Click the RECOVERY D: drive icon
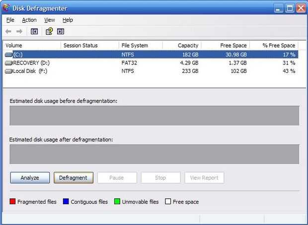This screenshot has height=225, width=308. [x=8, y=63]
